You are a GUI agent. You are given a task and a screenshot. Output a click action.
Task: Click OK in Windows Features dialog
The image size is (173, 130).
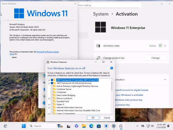coord(93,118)
